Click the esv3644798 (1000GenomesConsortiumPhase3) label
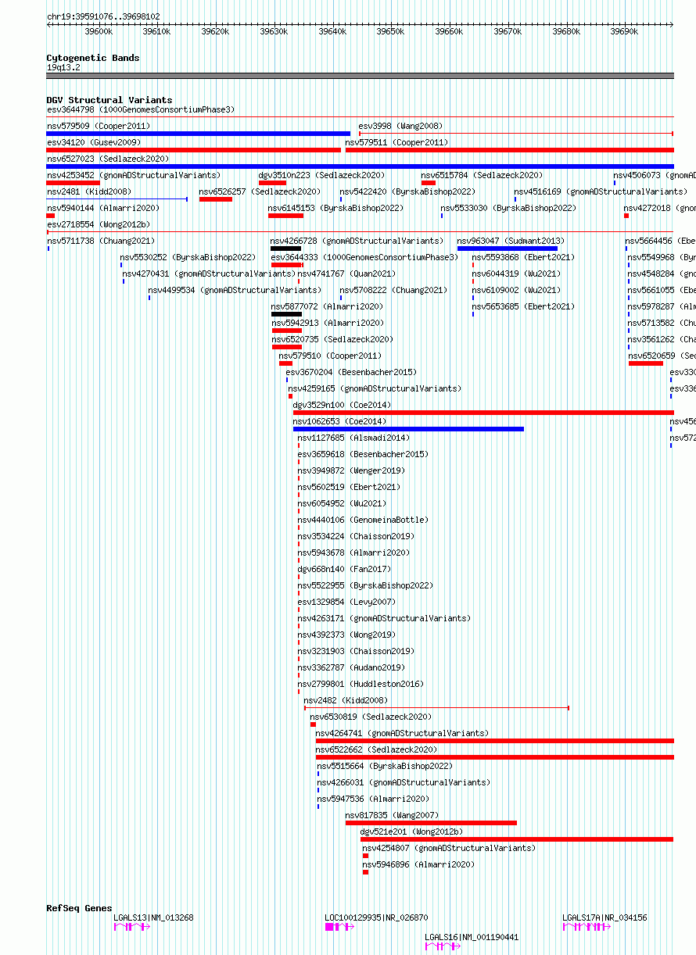The width and height of the screenshot is (696, 955). click(x=140, y=109)
